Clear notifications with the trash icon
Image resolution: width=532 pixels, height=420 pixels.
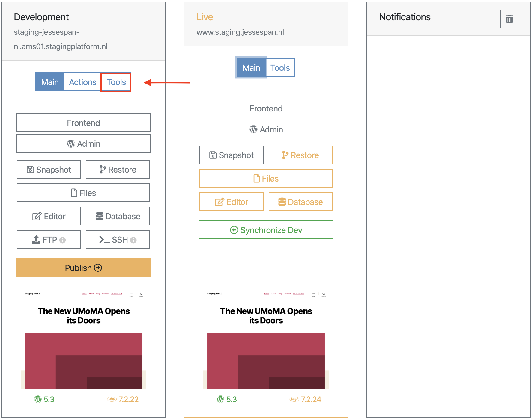pos(509,19)
